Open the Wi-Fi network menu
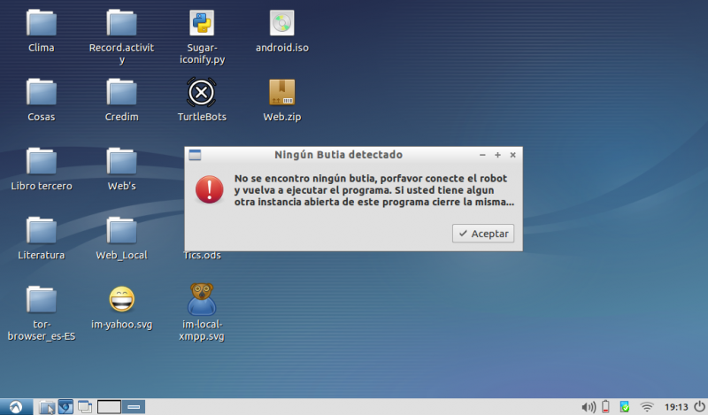Viewport: 708px width, 415px height. (x=647, y=407)
